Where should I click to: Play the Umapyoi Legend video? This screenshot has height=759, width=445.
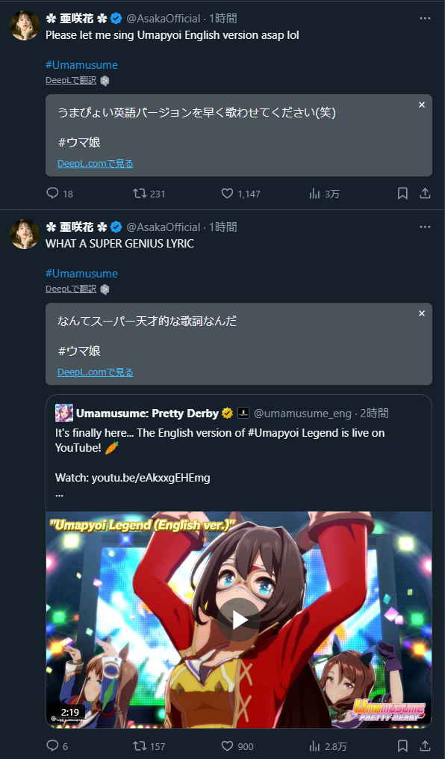239,620
